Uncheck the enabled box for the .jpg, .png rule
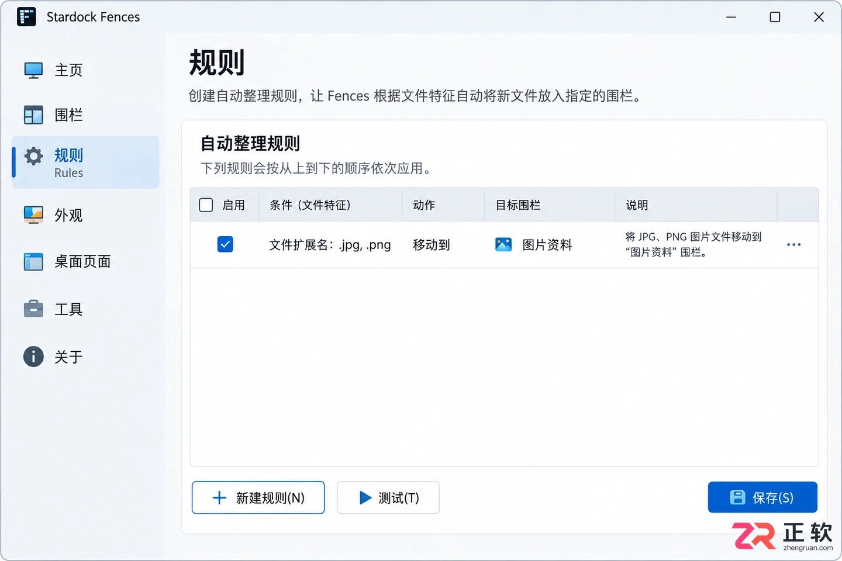Image resolution: width=842 pixels, height=561 pixels. click(x=225, y=244)
